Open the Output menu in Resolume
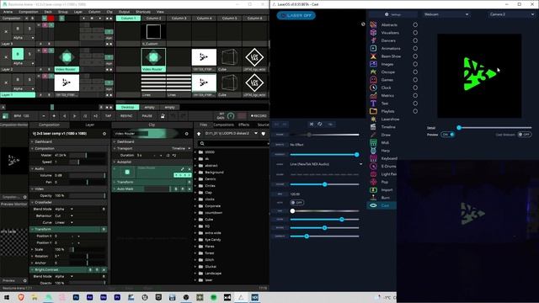This screenshot has height=303, width=539. click(x=124, y=12)
